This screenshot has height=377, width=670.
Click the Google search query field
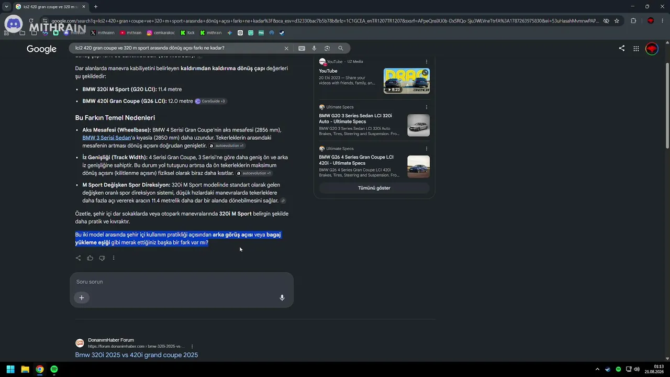(x=176, y=48)
